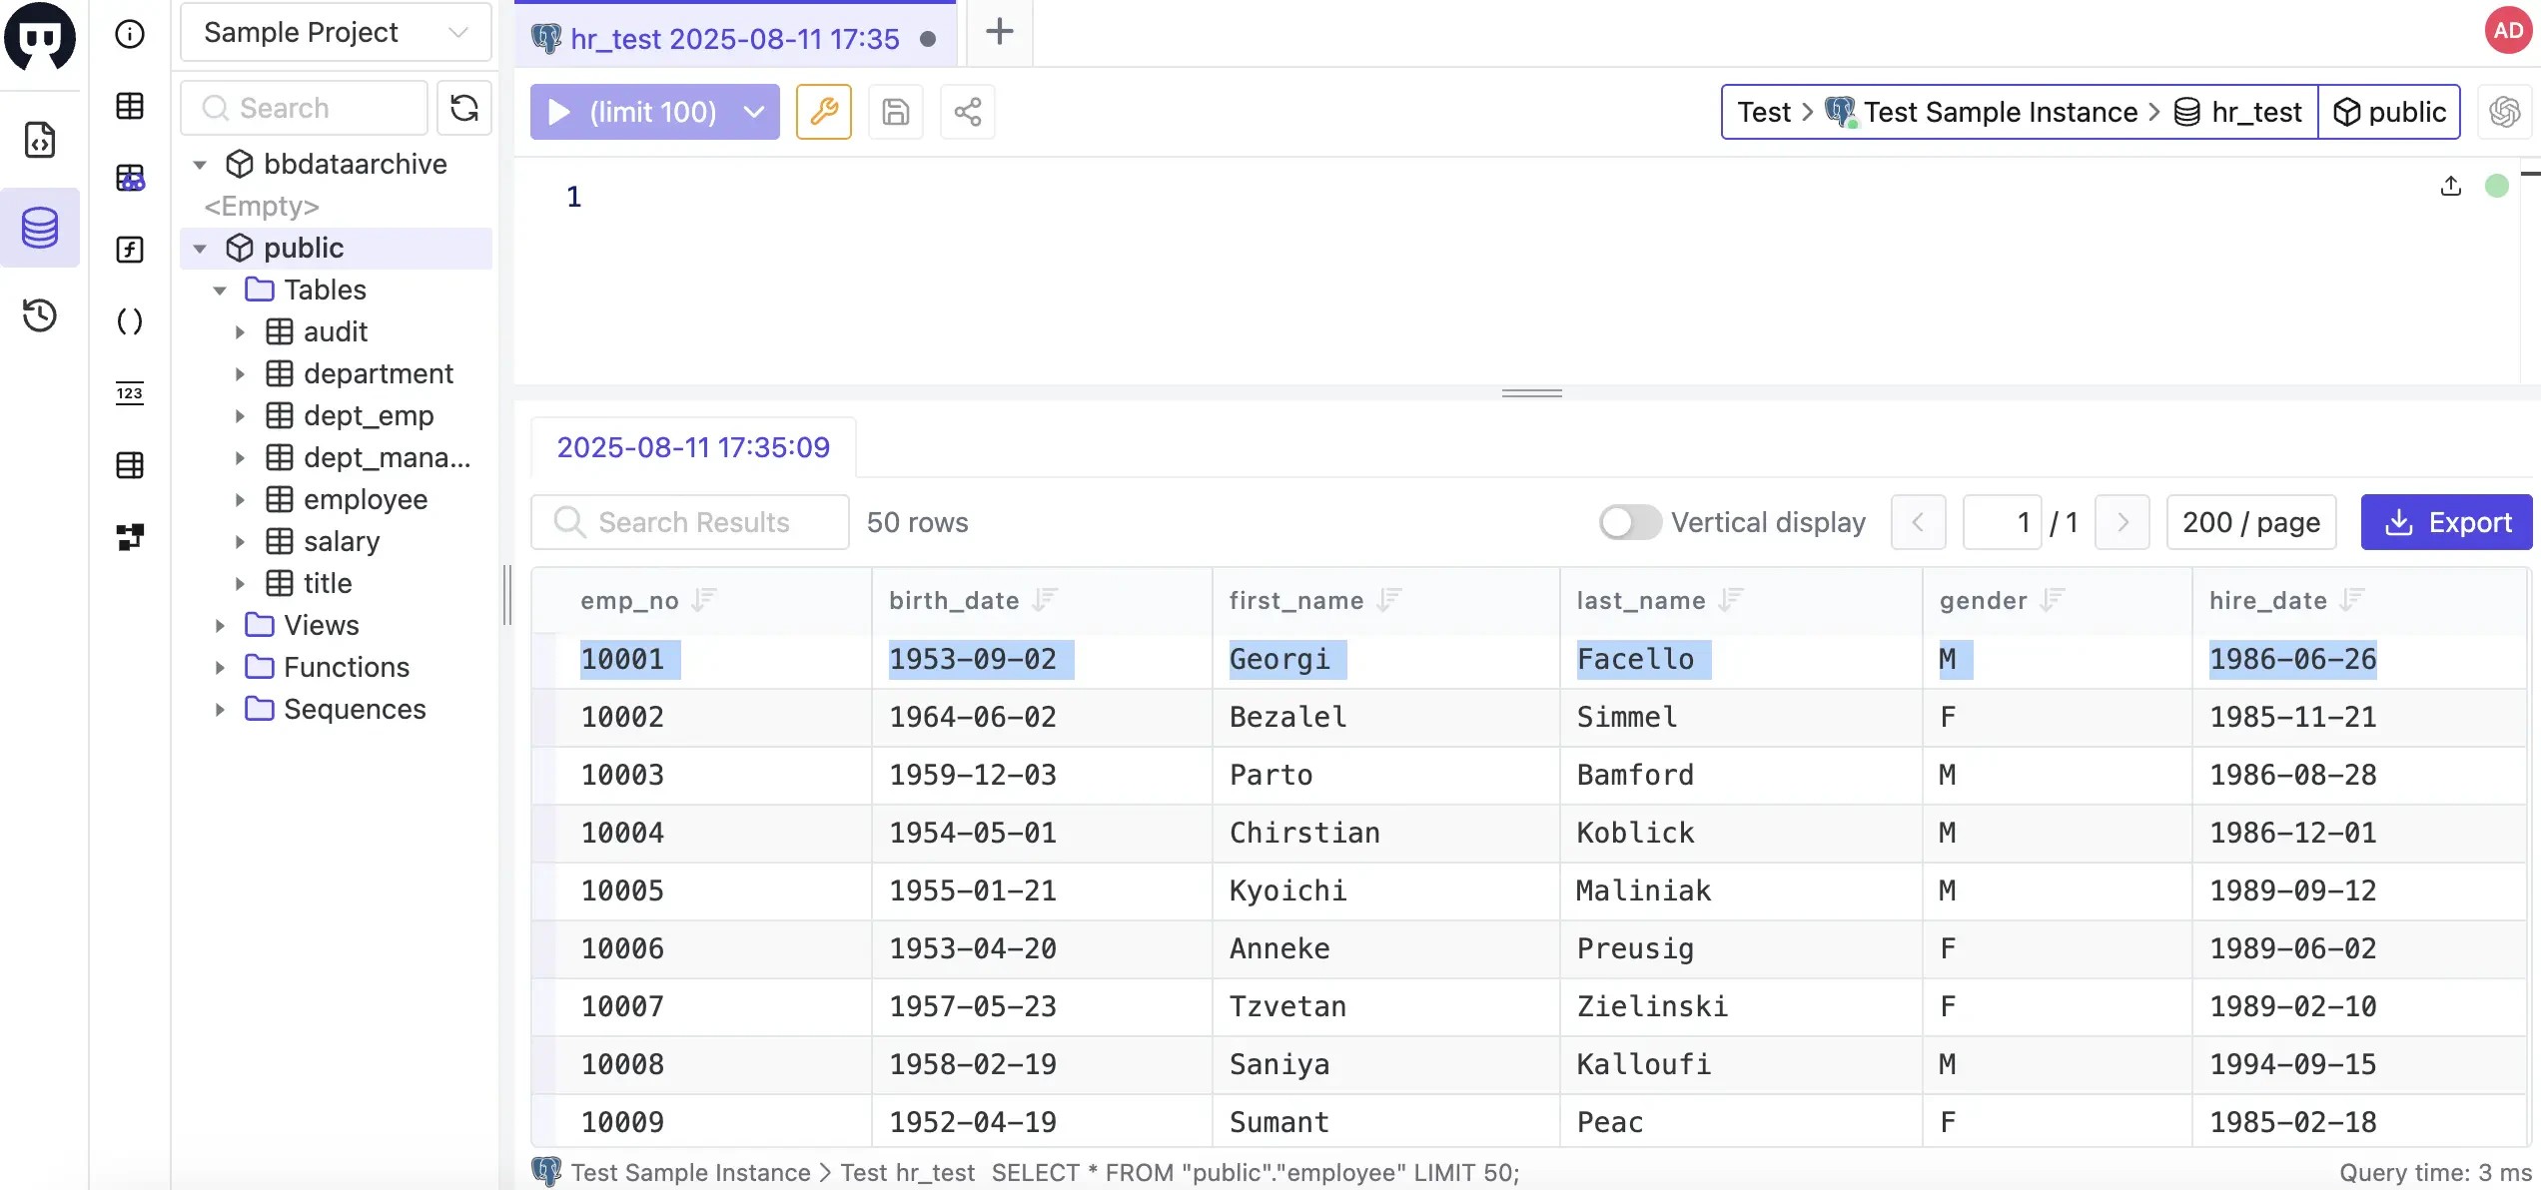The image size is (2541, 1190).
Task: Expand the audit table tree node
Action: (x=239, y=331)
